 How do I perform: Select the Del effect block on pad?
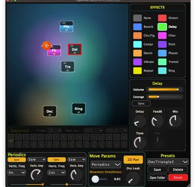pos(75,49)
